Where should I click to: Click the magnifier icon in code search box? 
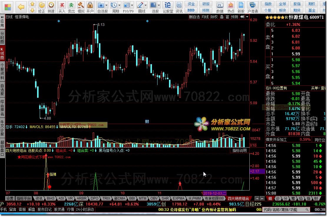pos(307,209)
